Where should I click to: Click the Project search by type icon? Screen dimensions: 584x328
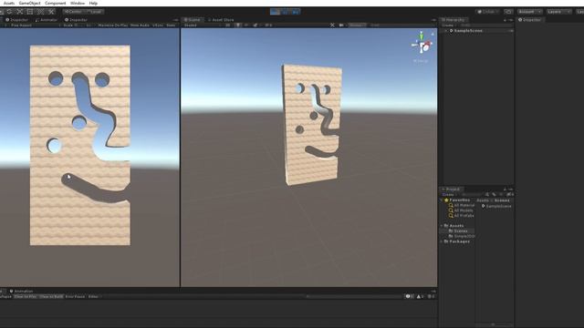tap(486, 194)
